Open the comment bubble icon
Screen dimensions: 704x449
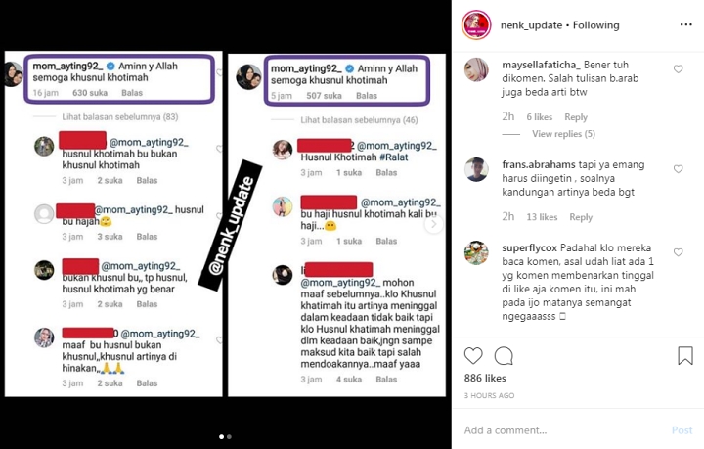click(504, 356)
